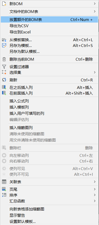
Task: Select 放置额外的BOM表 menu entry
Action: (49, 20)
